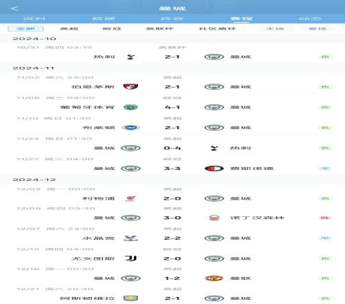Screen dimensions: 345x304
Task: Tap the Manchester United crest
Action: (x=214, y=278)
